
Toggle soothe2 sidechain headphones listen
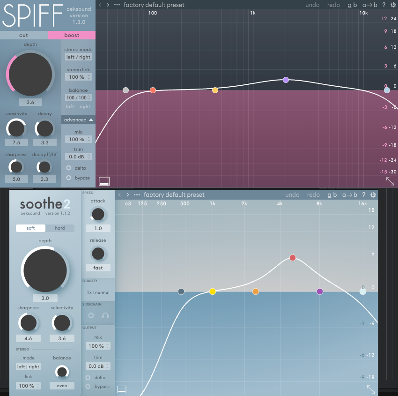pyautogui.click(x=105, y=315)
